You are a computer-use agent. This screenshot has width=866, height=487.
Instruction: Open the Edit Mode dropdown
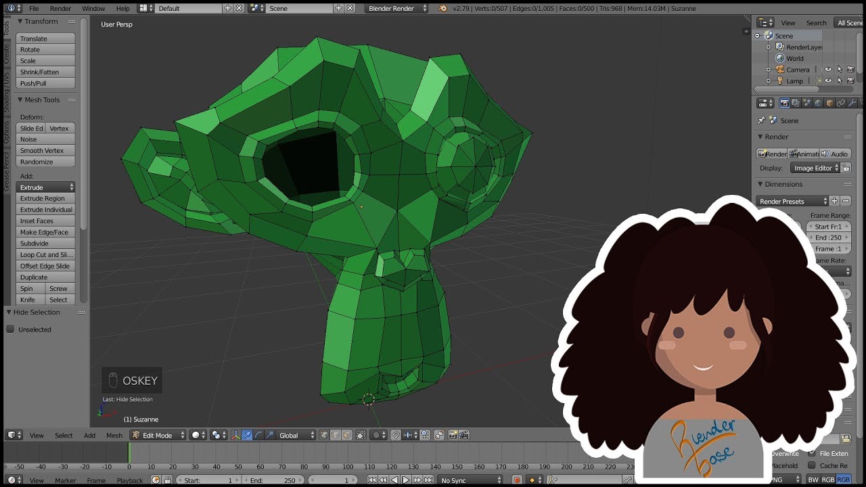click(158, 435)
